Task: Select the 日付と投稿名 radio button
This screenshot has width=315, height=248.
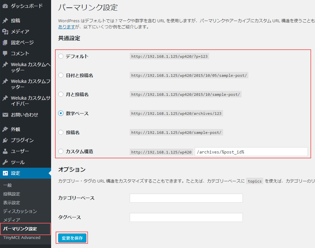Action: coord(61,75)
